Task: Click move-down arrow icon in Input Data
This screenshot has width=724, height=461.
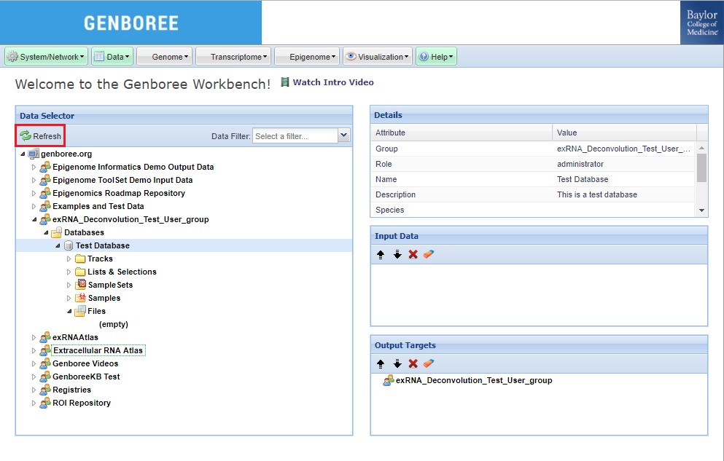Action: (x=397, y=254)
